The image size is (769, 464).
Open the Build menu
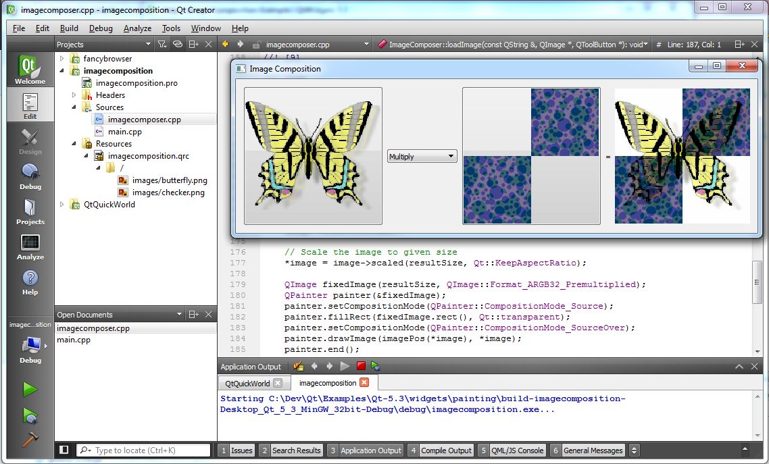(69, 28)
